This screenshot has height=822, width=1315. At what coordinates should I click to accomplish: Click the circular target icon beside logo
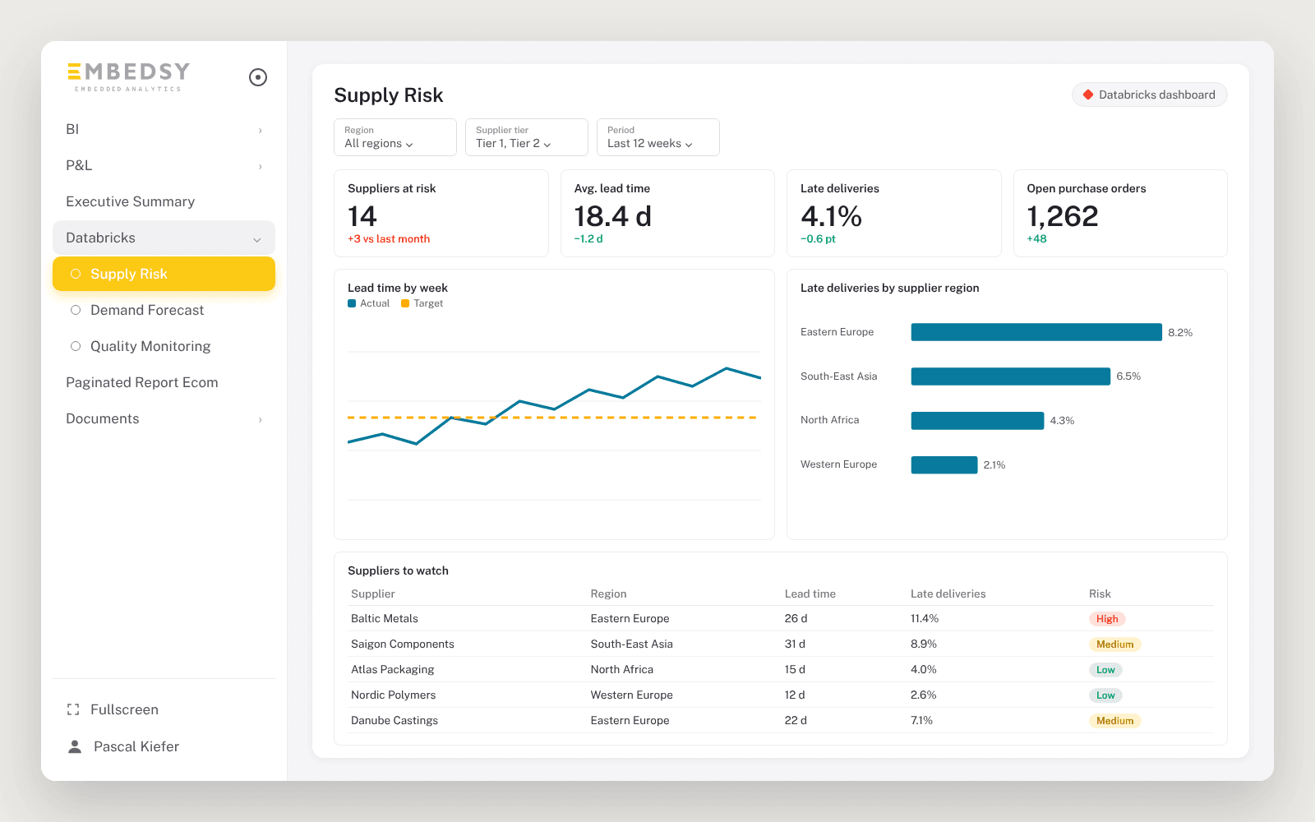coord(258,77)
